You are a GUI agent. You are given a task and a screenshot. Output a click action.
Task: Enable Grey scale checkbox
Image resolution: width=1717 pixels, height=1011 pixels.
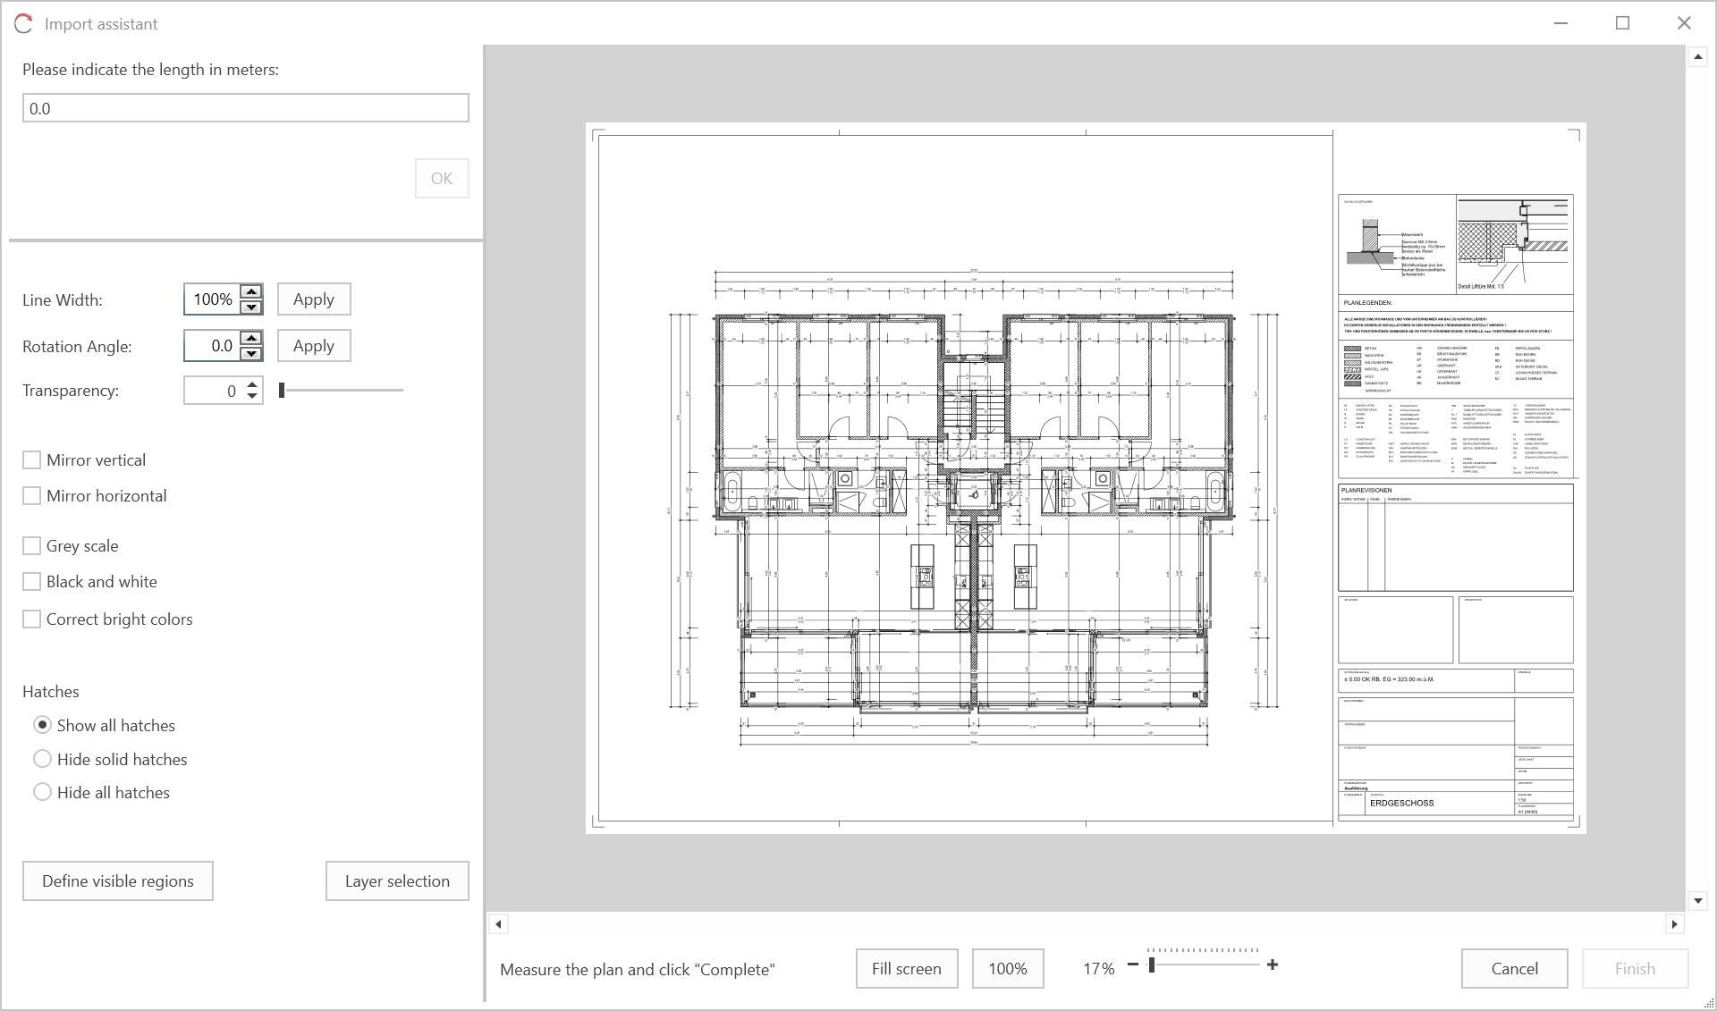coord(32,546)
